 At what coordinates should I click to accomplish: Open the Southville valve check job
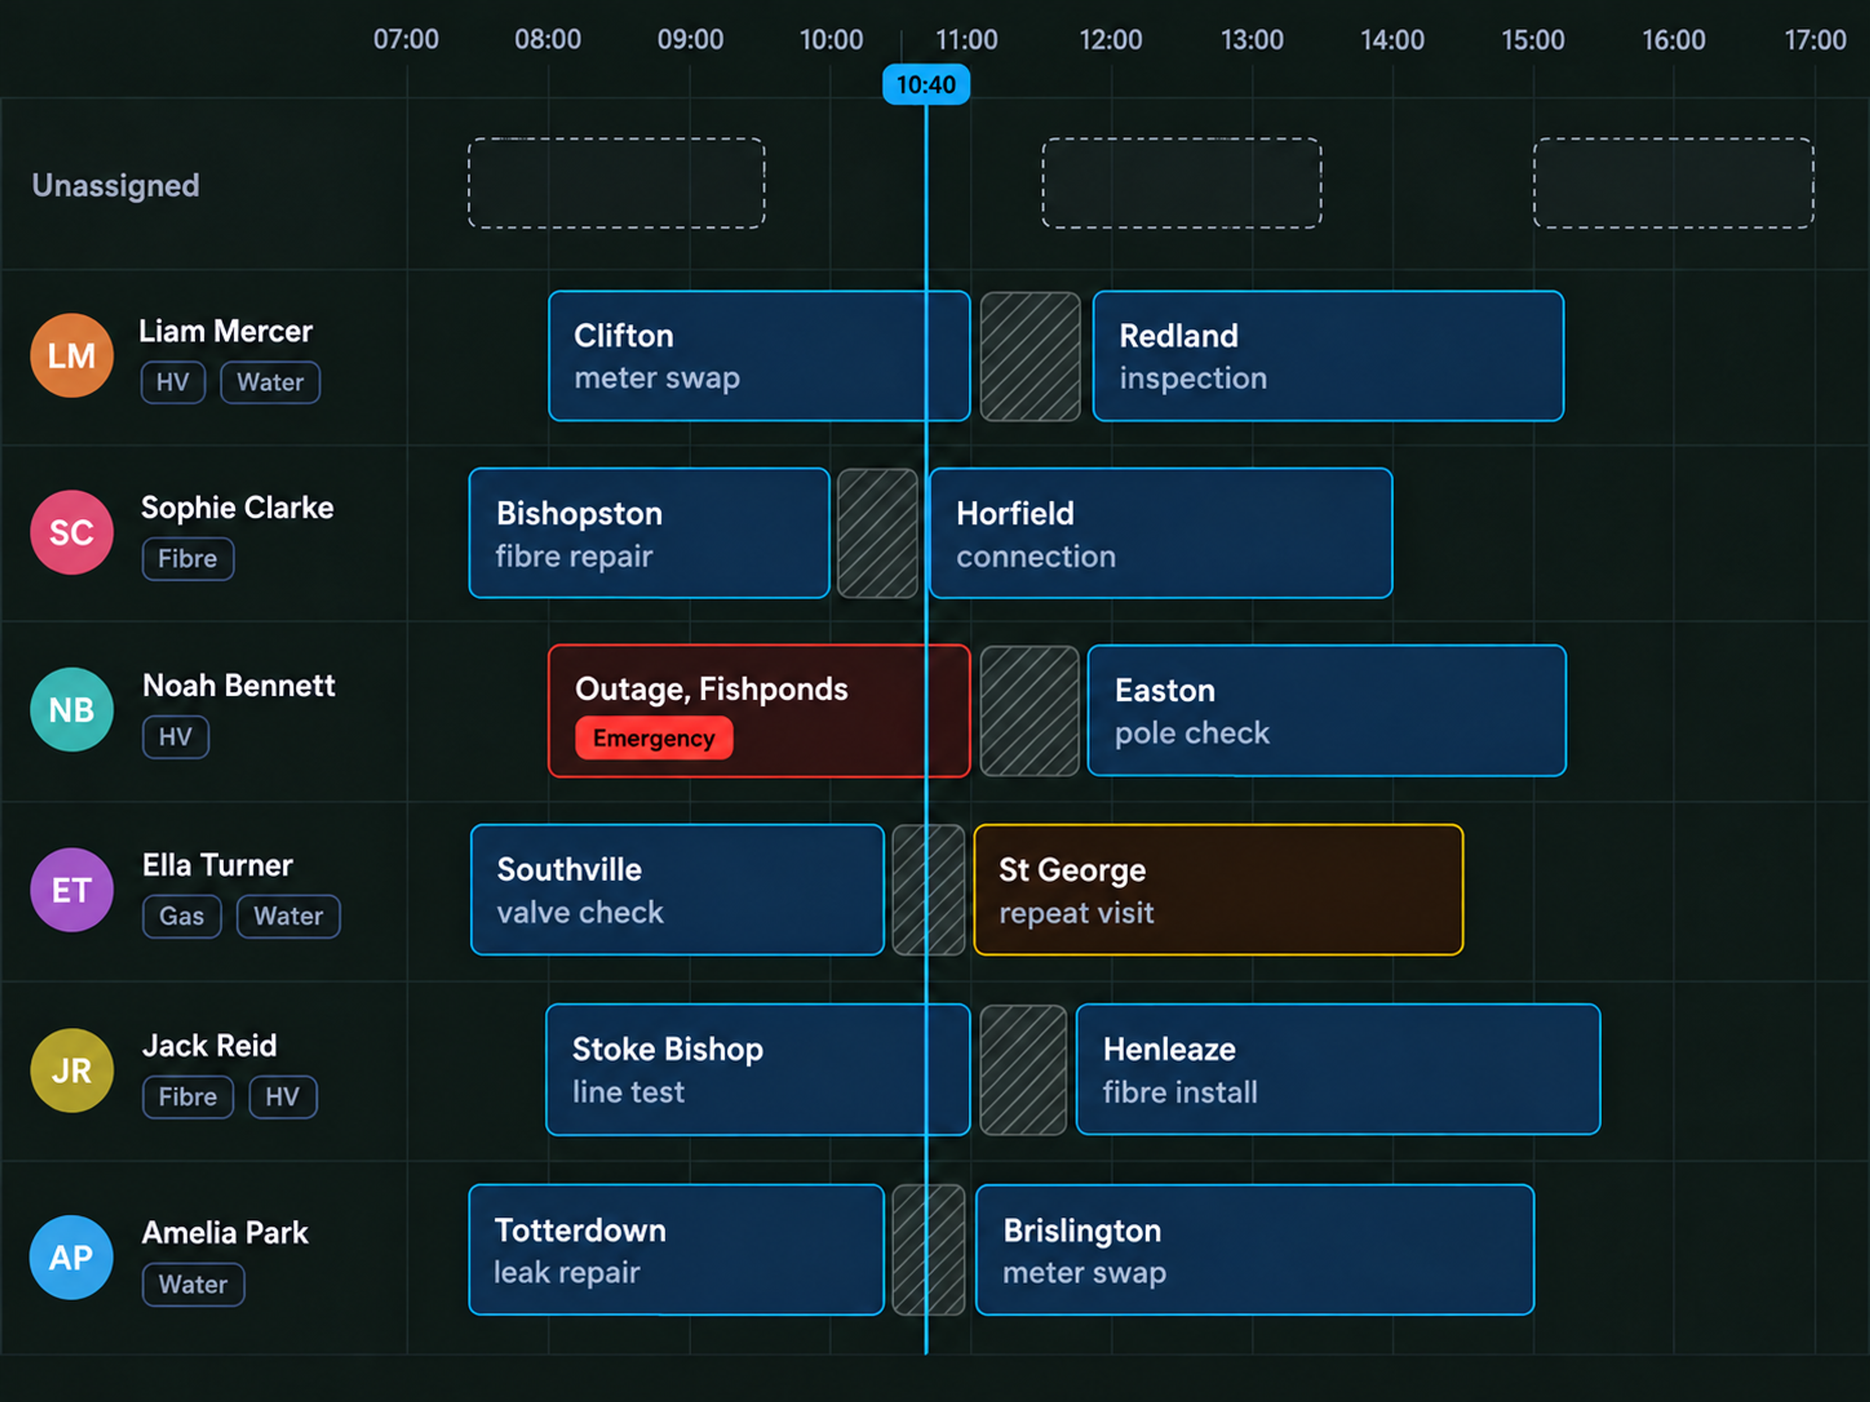point(677,890)
